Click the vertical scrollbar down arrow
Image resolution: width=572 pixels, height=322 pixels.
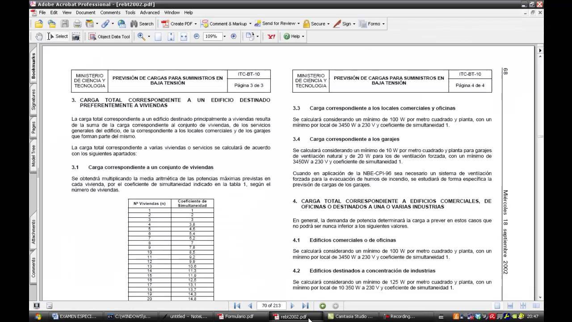click(540, 297)
